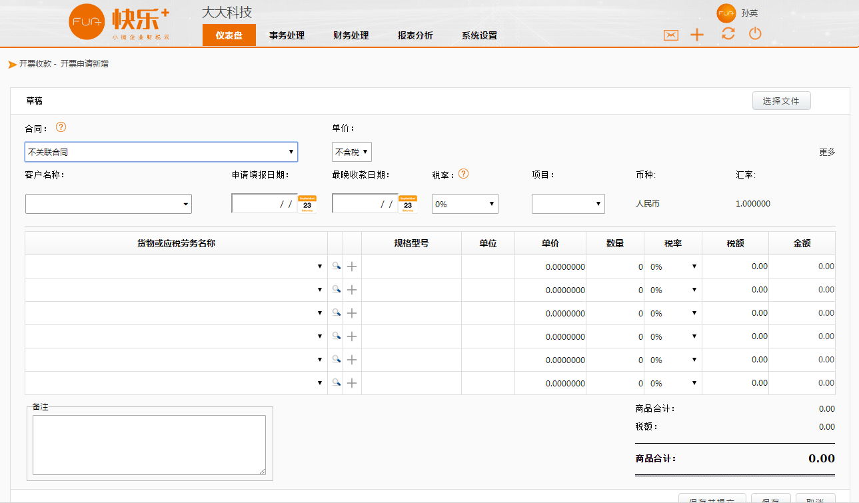This screenshot has width=859, height=503.
Task: Open the 系统设置 menu
Action: (x=480, y=35)
